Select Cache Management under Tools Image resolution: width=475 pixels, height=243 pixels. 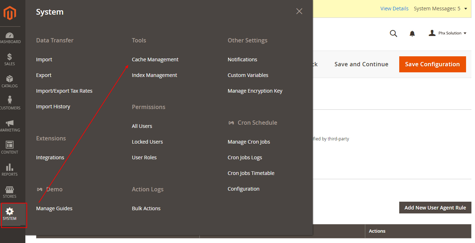pyautogui.click(x=155, y=60)
